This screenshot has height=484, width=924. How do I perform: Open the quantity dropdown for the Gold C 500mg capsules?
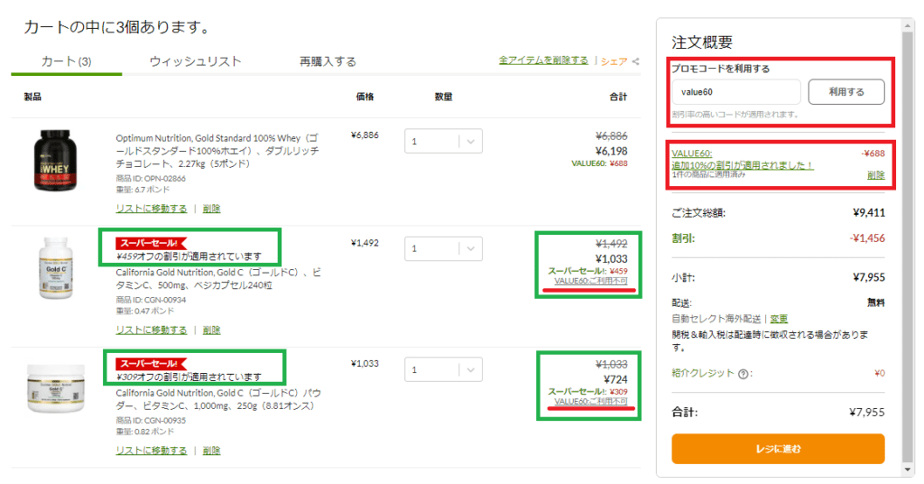(x=443, y=248)
